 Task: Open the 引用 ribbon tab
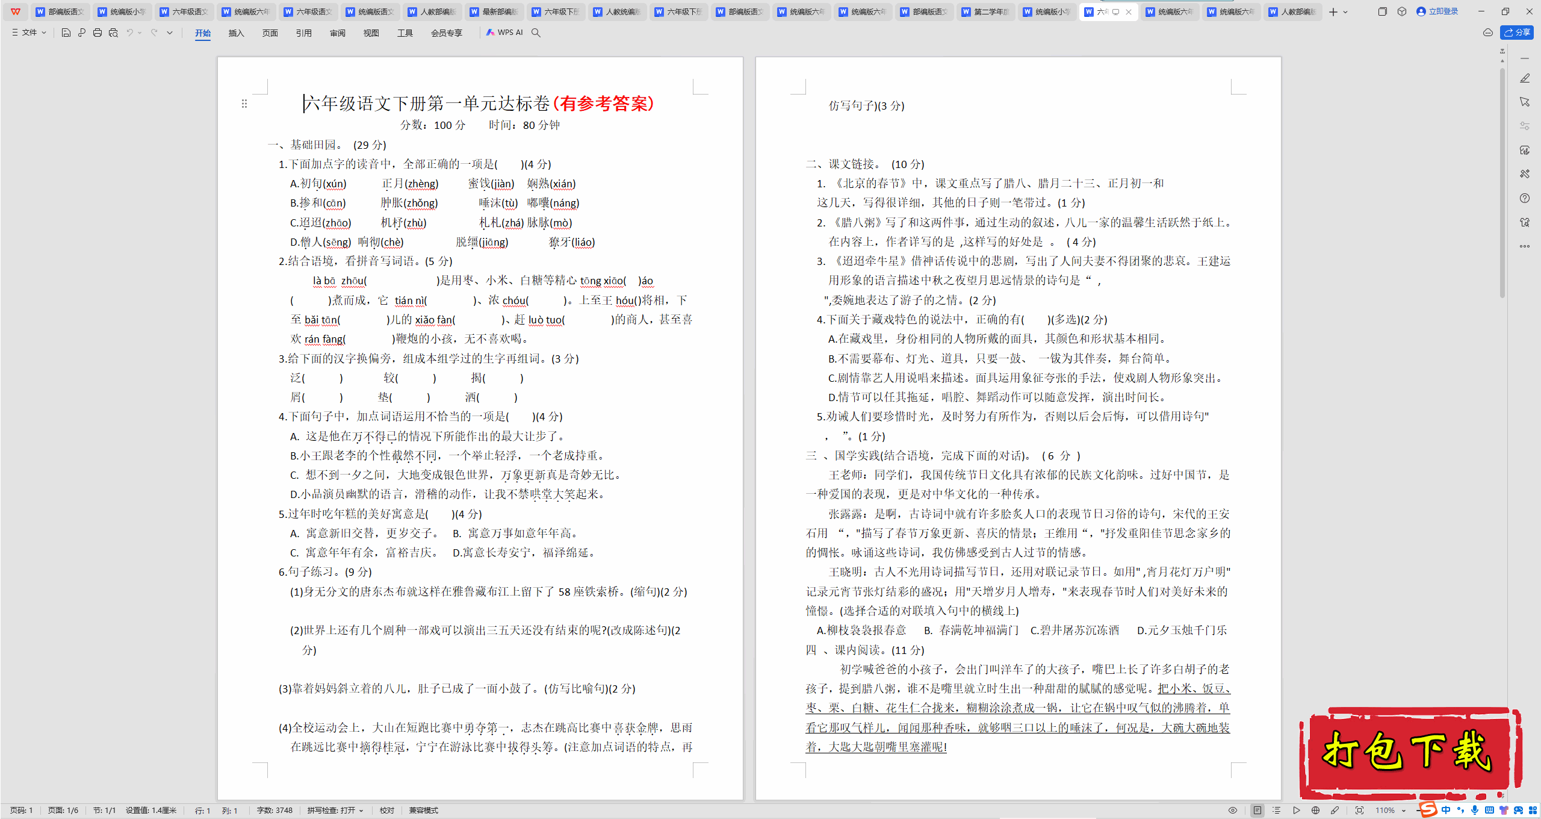point(303,33)
